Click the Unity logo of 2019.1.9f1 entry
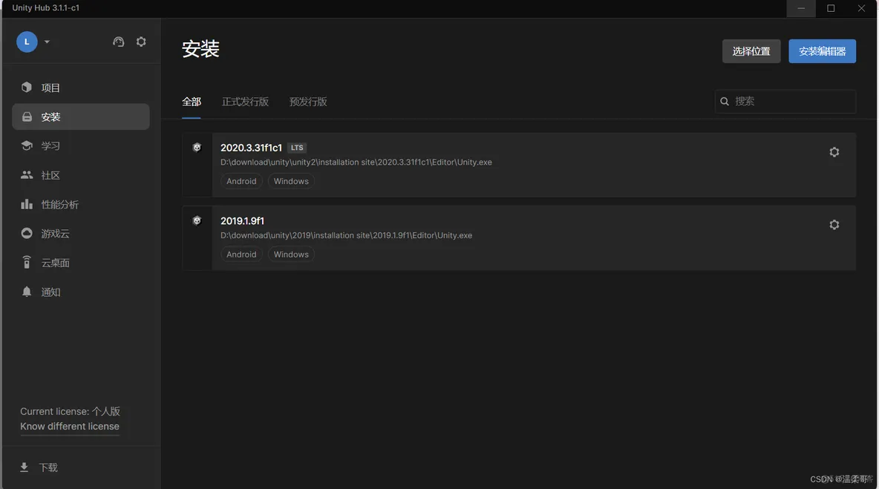 point(197,220)
